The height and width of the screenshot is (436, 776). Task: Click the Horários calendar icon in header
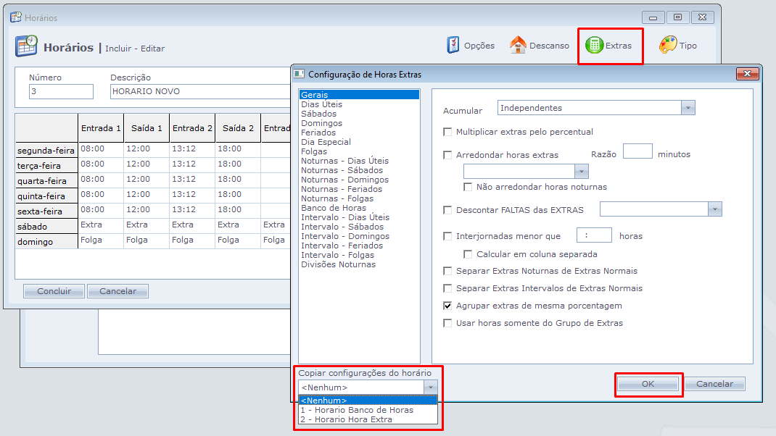click(x=27, y=46)
